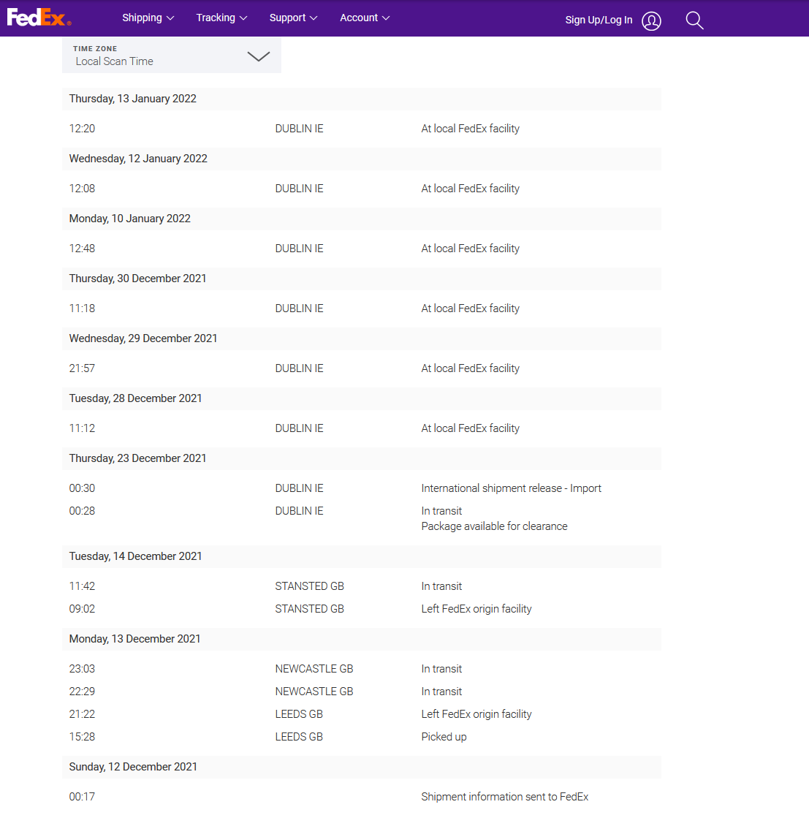Select In transit status at 23:03
The height and width of the screenshot is (818, 809).
[442, 669]
